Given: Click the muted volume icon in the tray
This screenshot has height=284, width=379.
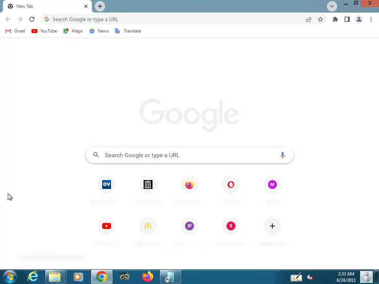Looking at the screenshot, I should click(309, 277).
